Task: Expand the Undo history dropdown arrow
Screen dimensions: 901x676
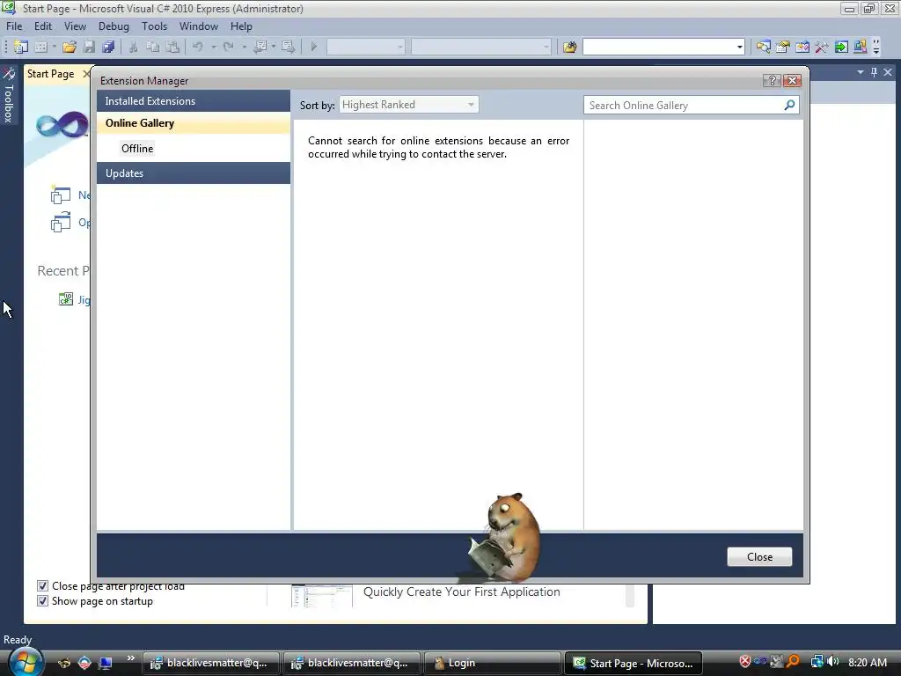Action: click(213, 47)
